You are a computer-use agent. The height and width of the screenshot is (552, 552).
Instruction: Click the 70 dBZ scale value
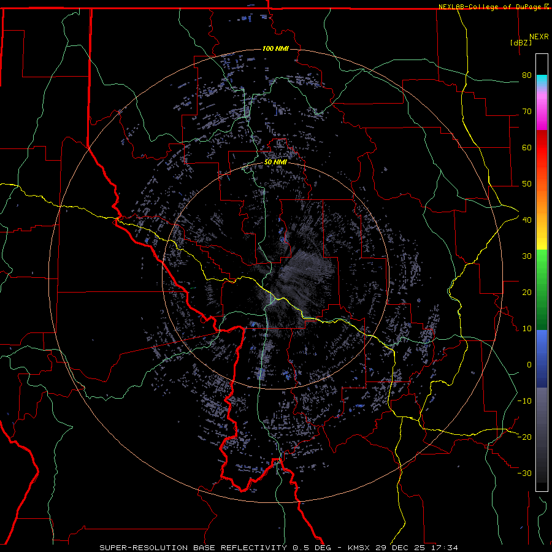[x=527, y=112]
